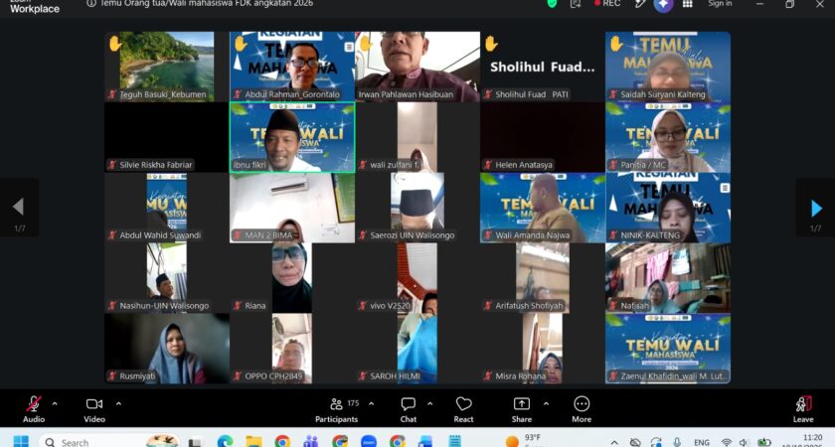Unmute the microphone with the Audio button

coord(34,409)
